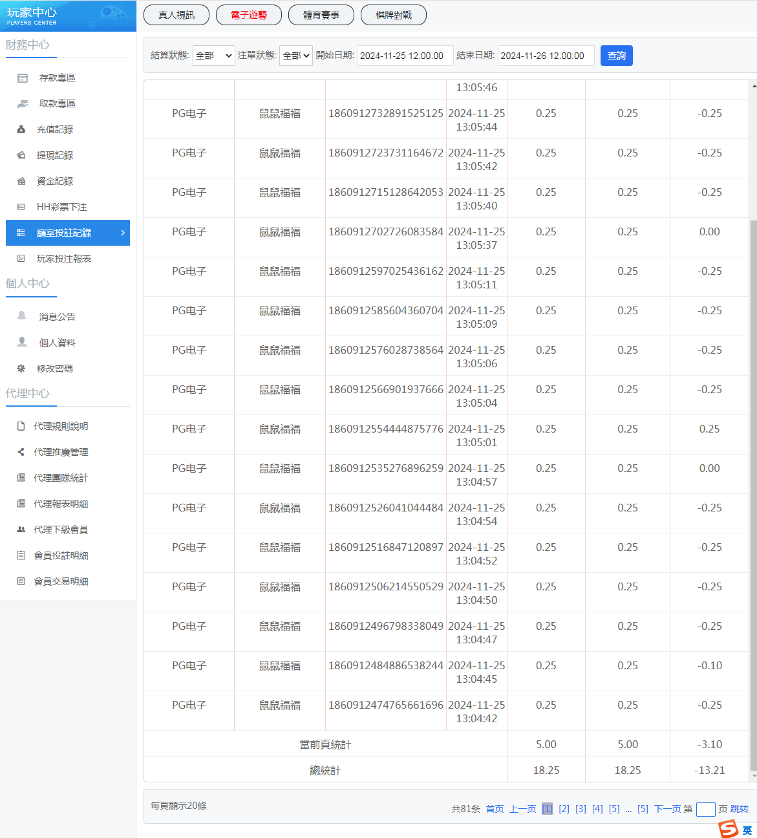This screenshot has width=757, height=838.
Task: Click the 修改密碼 gear icon
Action: pos(21,369)
